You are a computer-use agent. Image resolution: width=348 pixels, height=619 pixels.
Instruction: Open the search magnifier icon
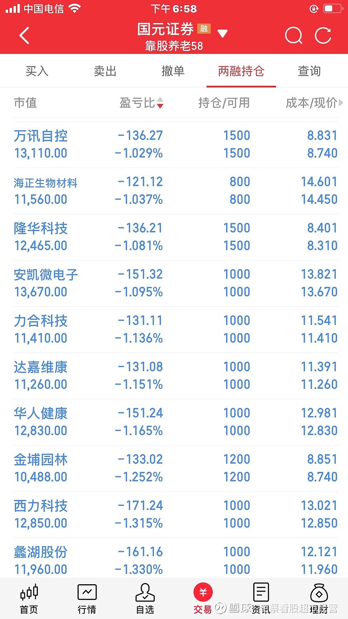point(294,35)
